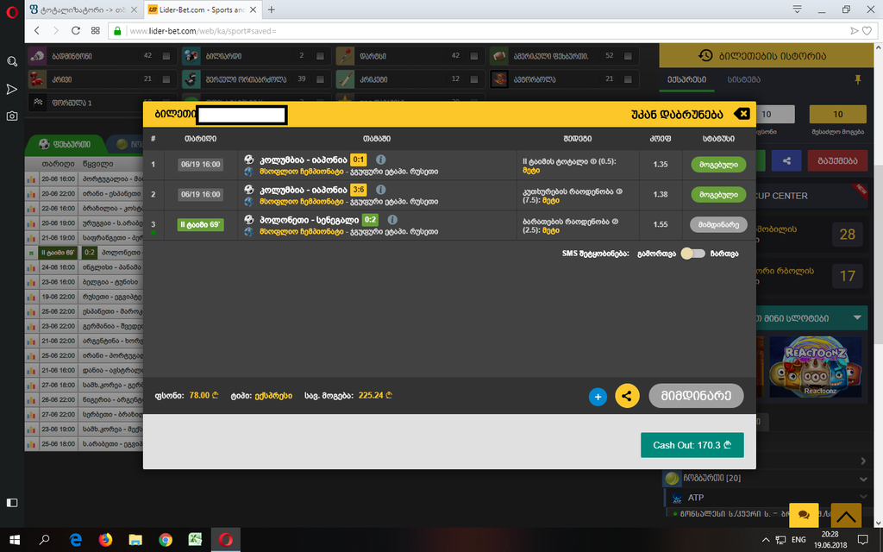Take a snapshot with the sidebar camera icon

click(12, 116)
